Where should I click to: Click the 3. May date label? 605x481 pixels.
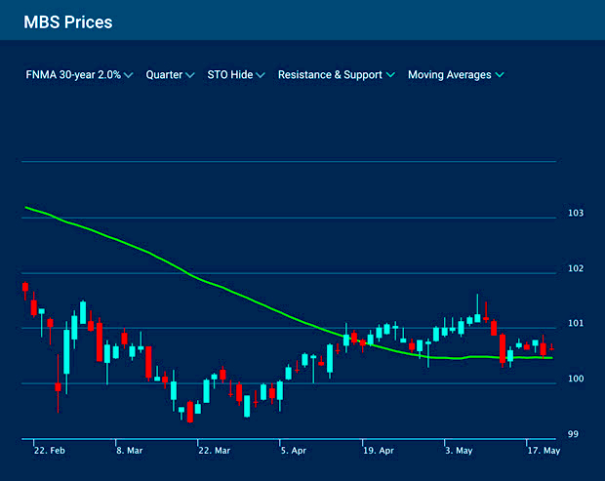pyautogui.click(x=459, y=452)
